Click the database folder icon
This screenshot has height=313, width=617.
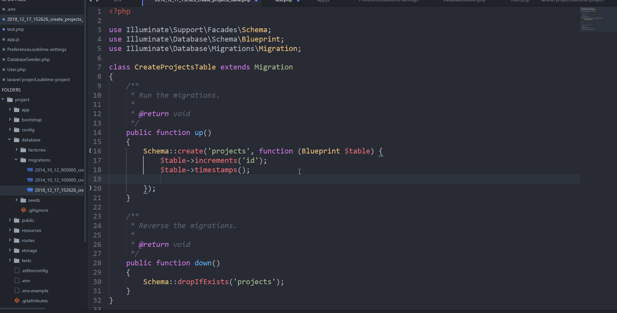[x=17, y=140]
